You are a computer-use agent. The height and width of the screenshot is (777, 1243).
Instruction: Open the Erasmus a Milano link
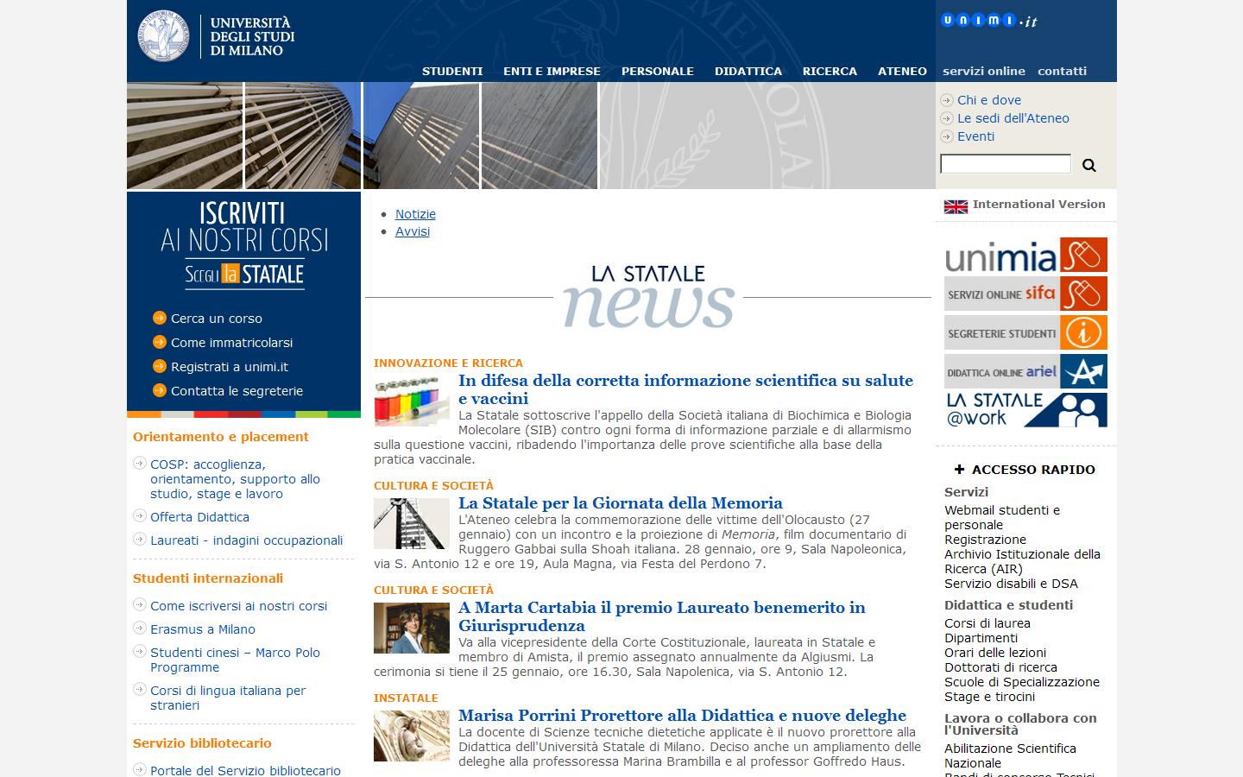tap(203, 629)
